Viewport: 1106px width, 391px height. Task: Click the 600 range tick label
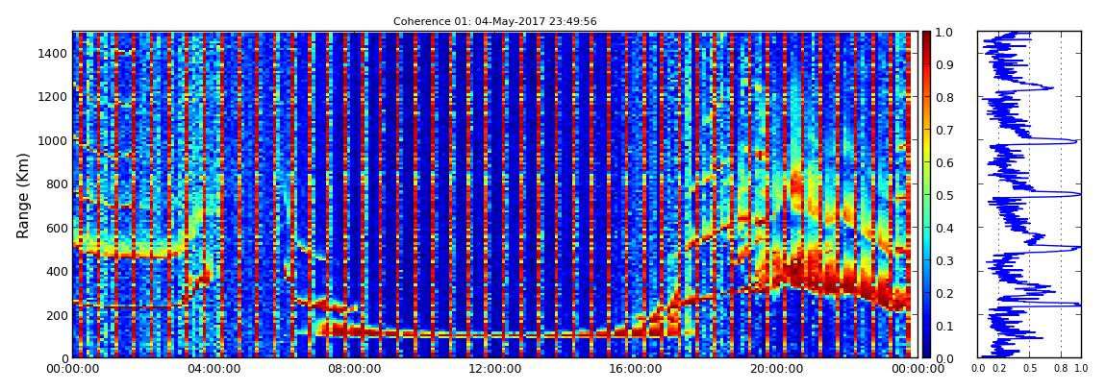[x=57, y=228]
